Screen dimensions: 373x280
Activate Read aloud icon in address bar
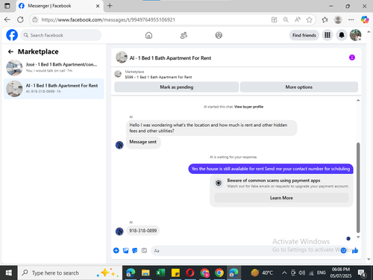[x=298, y=19]
